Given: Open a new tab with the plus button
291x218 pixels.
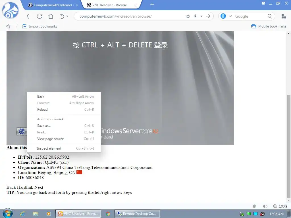Looking at the screenshot, I should (x=152, y=5).
